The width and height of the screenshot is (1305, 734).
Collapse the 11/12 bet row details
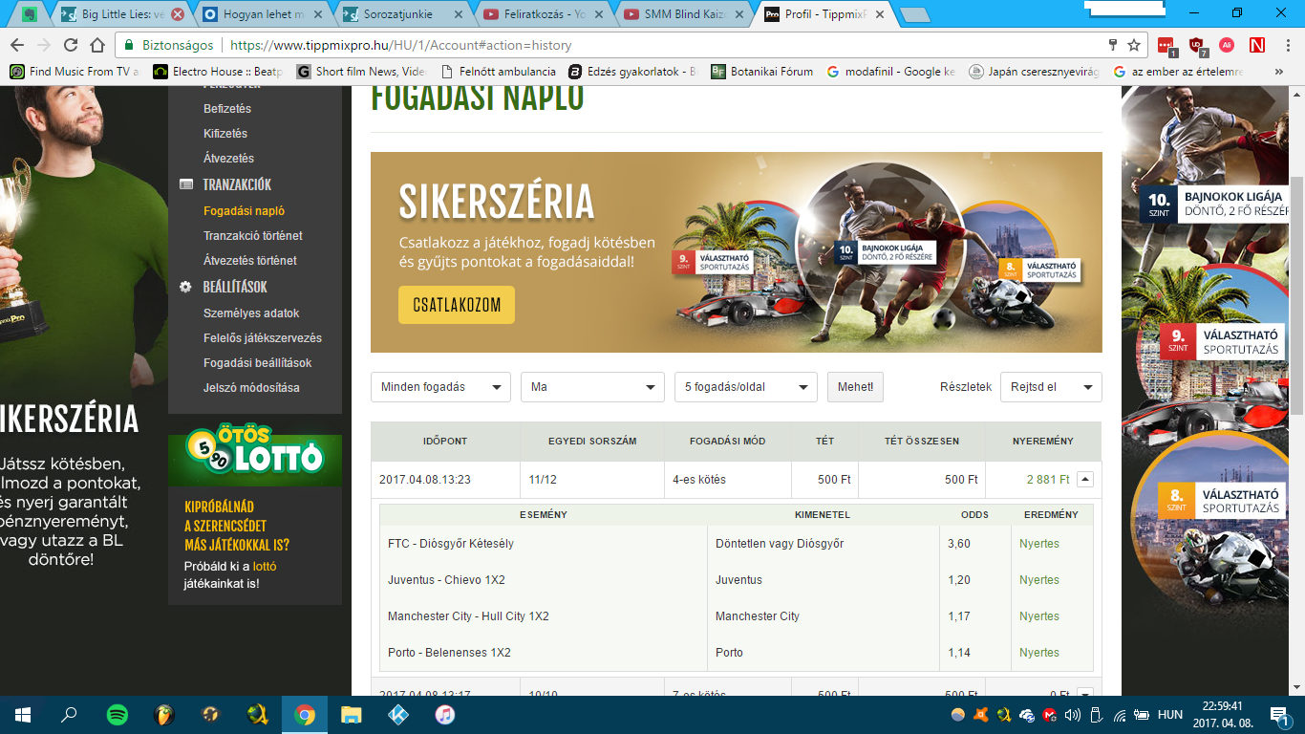pyautogui.click(x=1085, y=480)
